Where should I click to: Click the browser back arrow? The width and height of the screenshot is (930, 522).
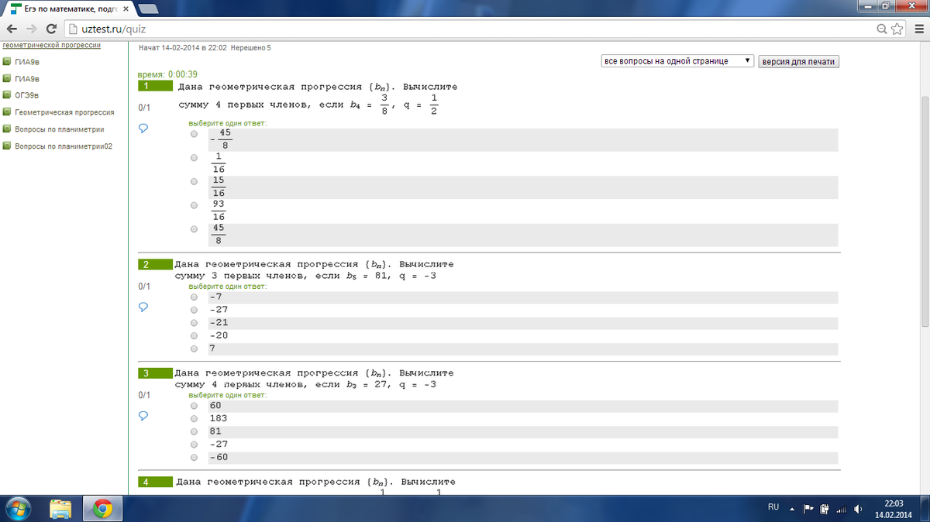click(12, 29)
